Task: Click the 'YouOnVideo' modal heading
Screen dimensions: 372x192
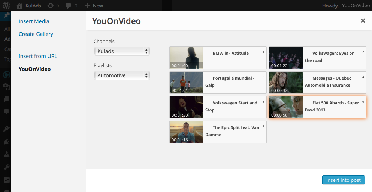Action: click(116, 21)
